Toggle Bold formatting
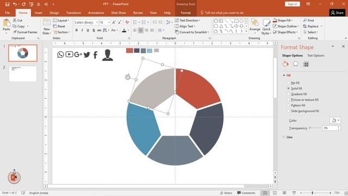The image size is (348, 196). (x=77, y=30)
